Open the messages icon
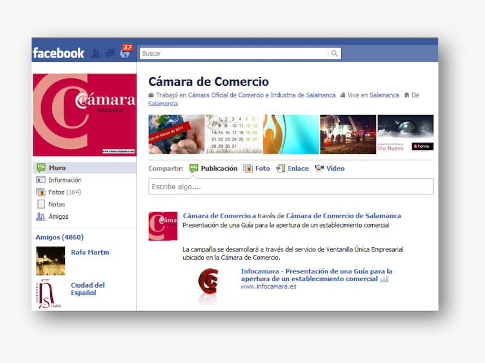The width and height of the screenshot is (485, 363). pyautogui.click(x=110, y=52)
